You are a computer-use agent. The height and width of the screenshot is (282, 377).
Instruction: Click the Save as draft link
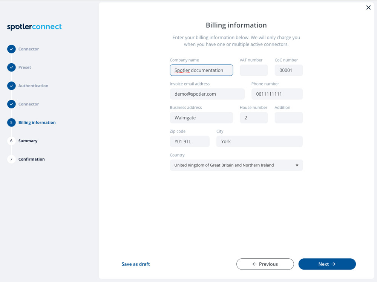[x=136, y=264]
